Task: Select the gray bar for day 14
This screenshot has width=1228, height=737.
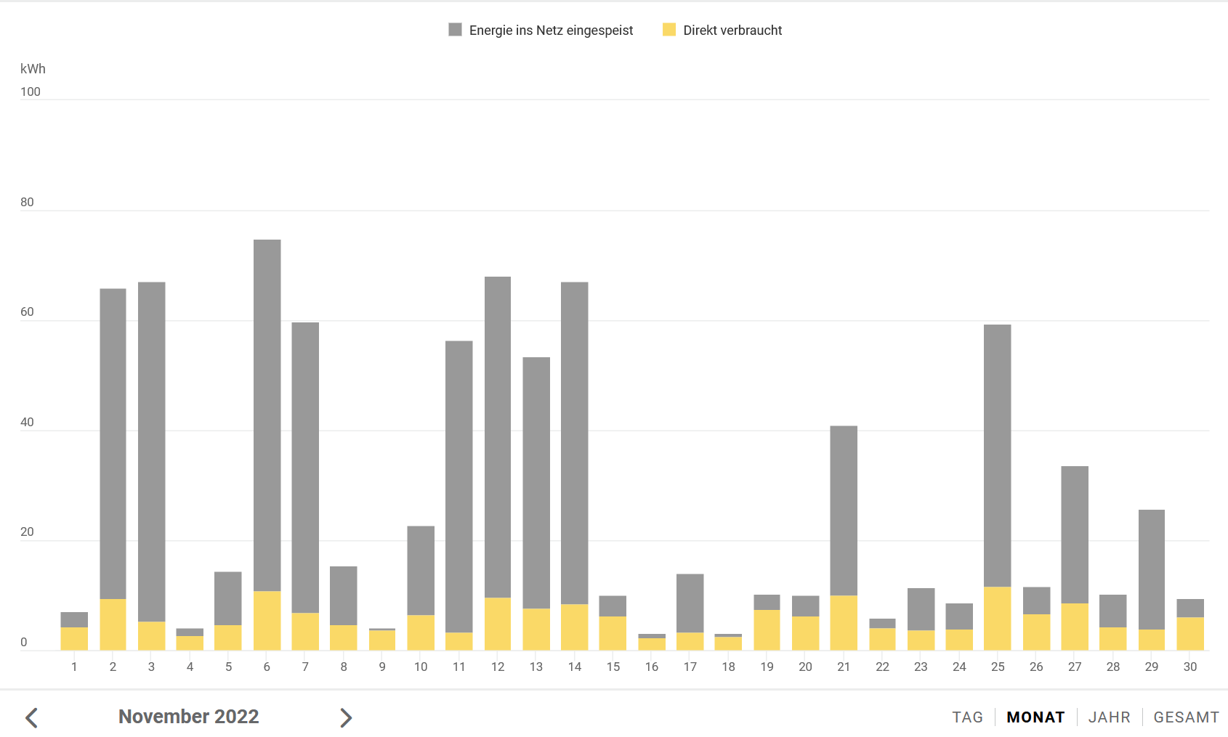Action: (575, 443)
